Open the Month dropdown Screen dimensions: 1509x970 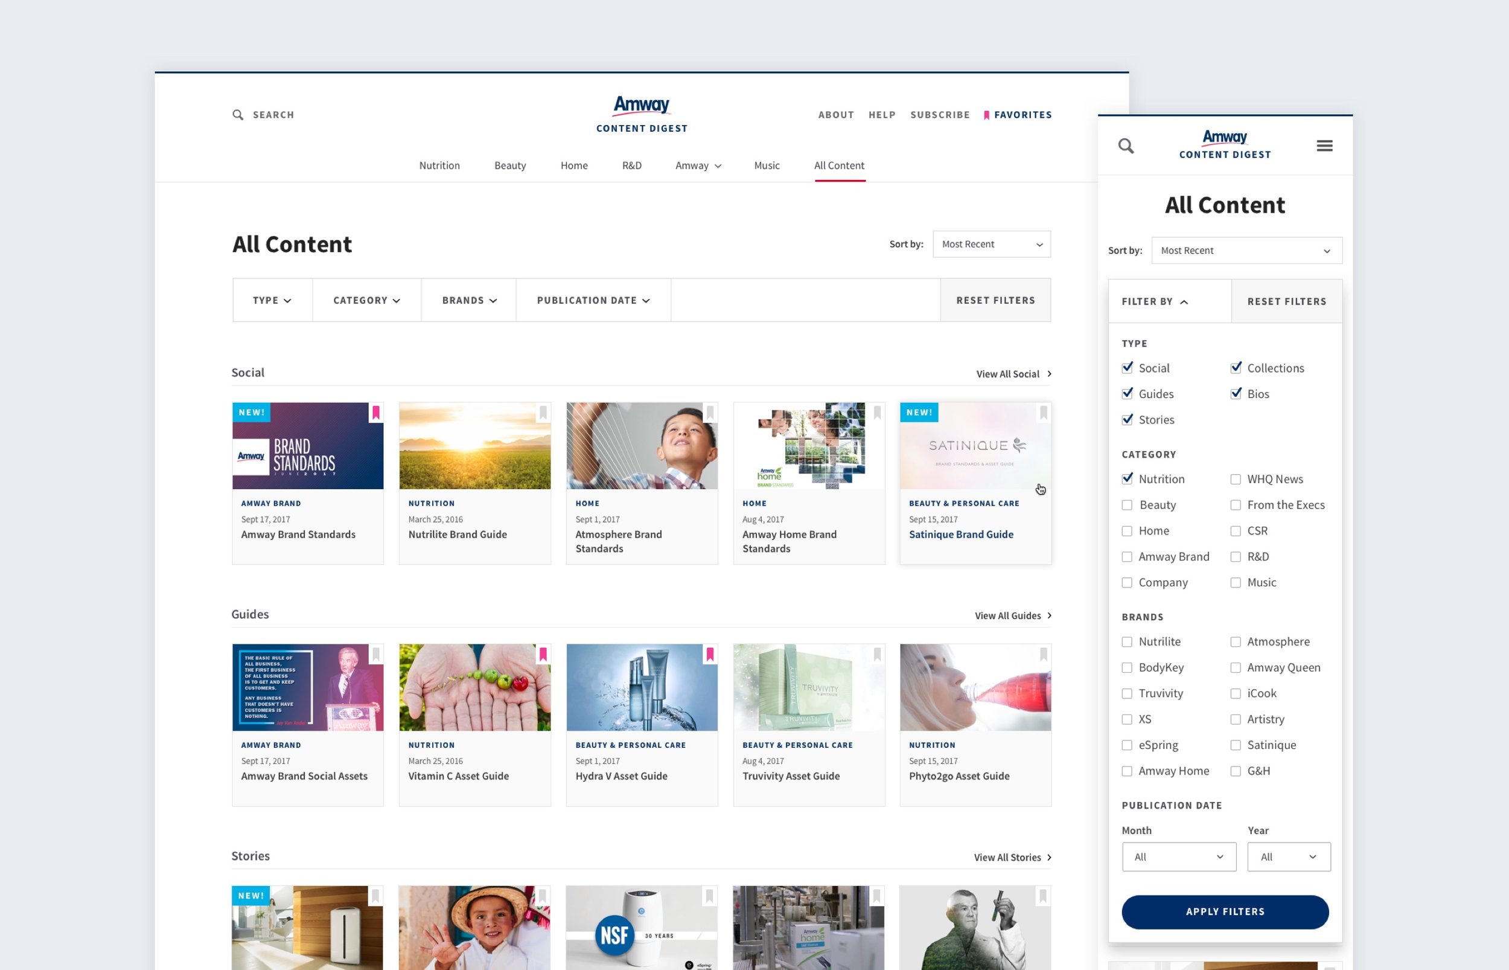coord(1179,856)
